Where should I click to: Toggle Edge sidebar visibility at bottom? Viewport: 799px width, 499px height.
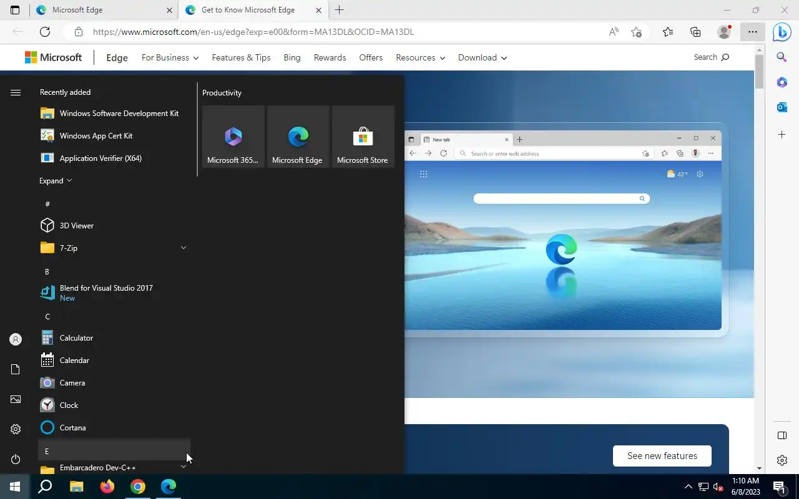pos(782,435)
